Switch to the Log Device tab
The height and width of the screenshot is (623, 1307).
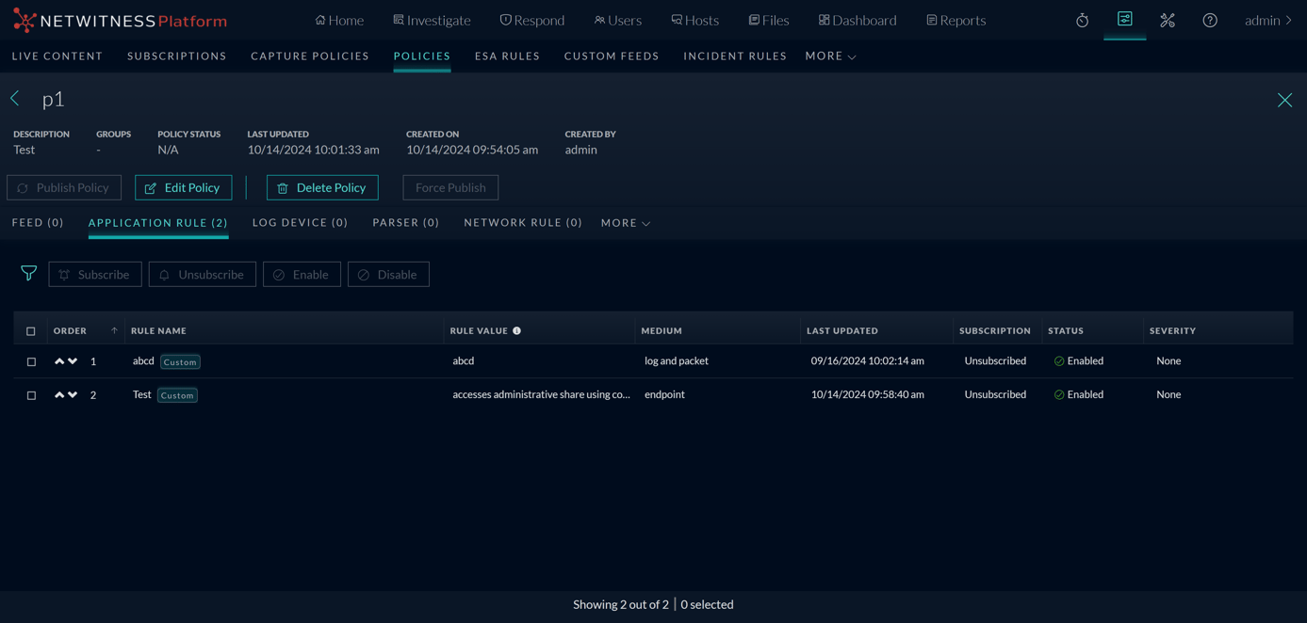pos(300,223)
